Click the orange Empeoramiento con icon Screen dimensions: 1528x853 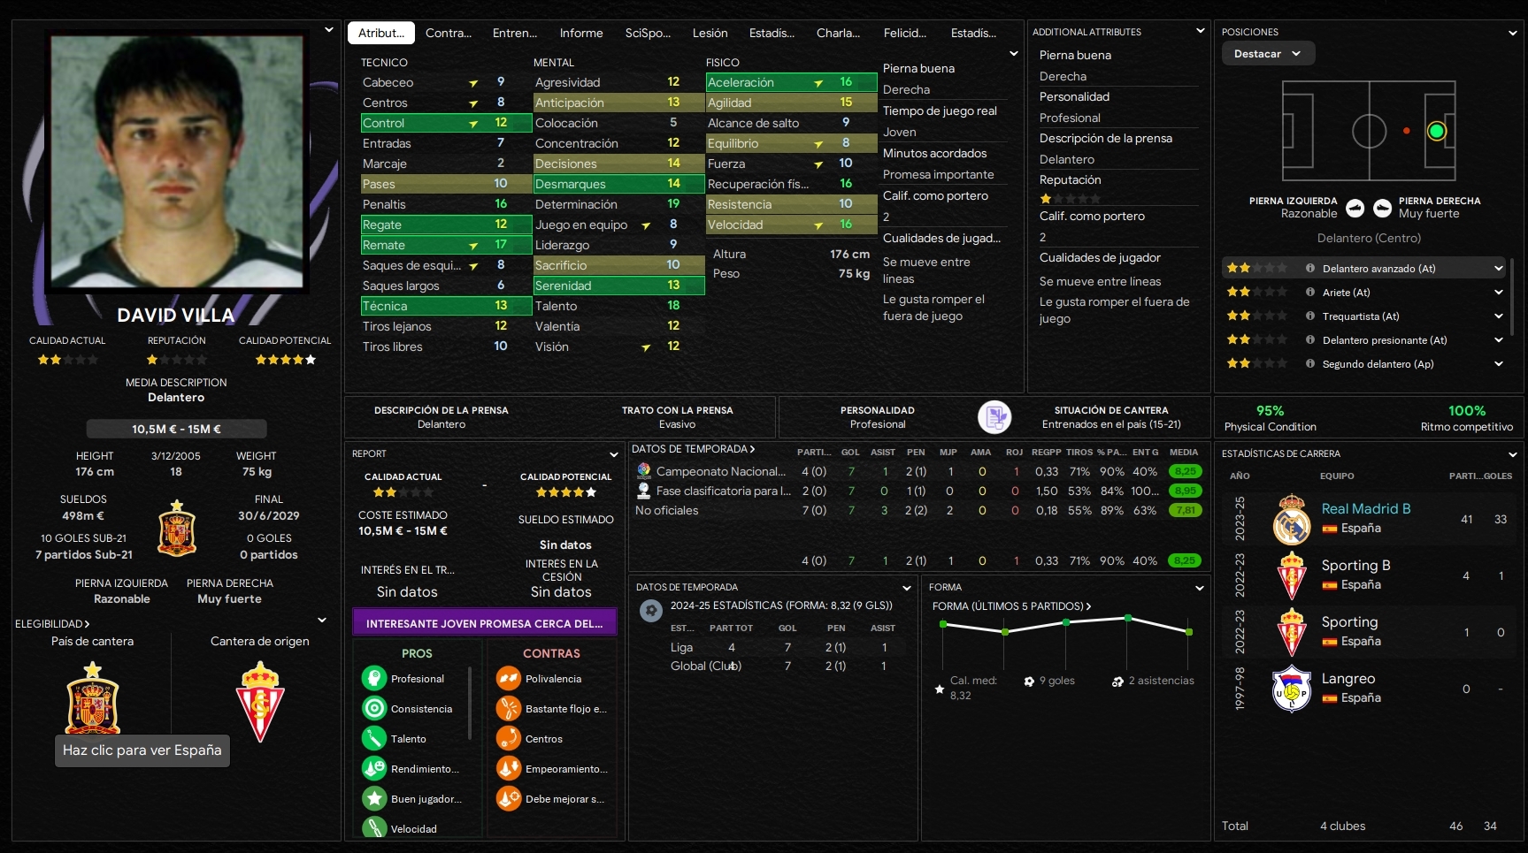509,768
